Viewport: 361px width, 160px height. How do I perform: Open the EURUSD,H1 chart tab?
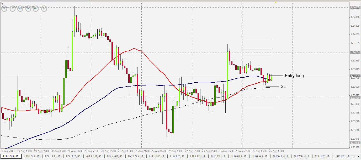click(11, 156)
